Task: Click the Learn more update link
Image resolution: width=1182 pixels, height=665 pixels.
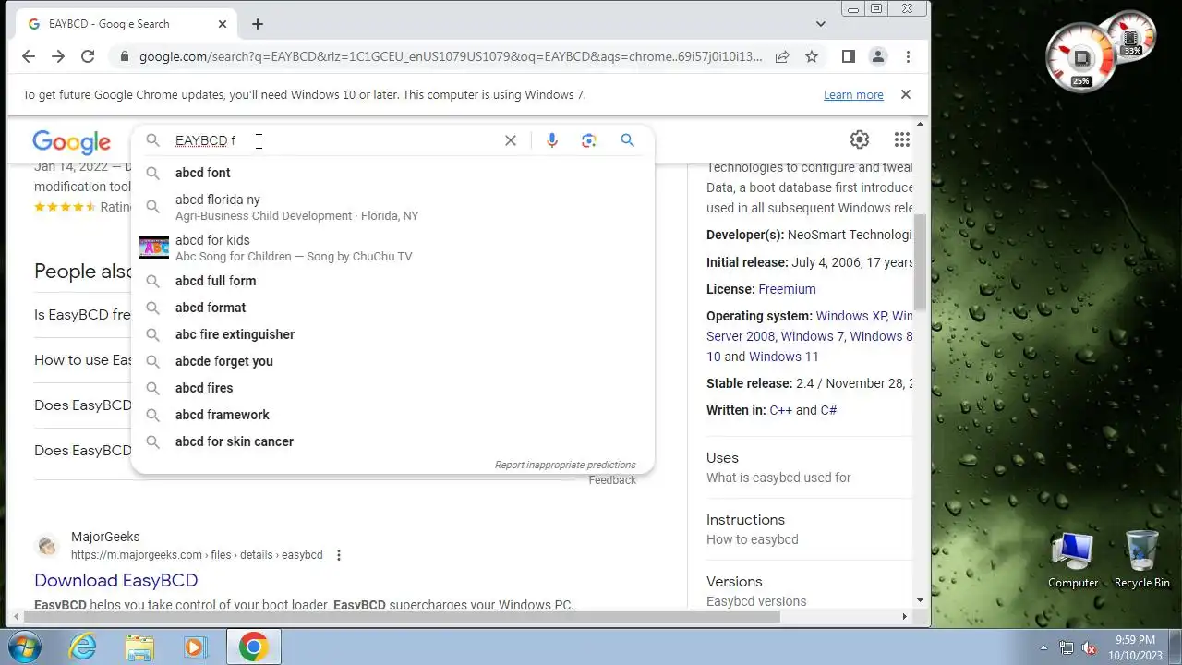Action: (853, 95)
